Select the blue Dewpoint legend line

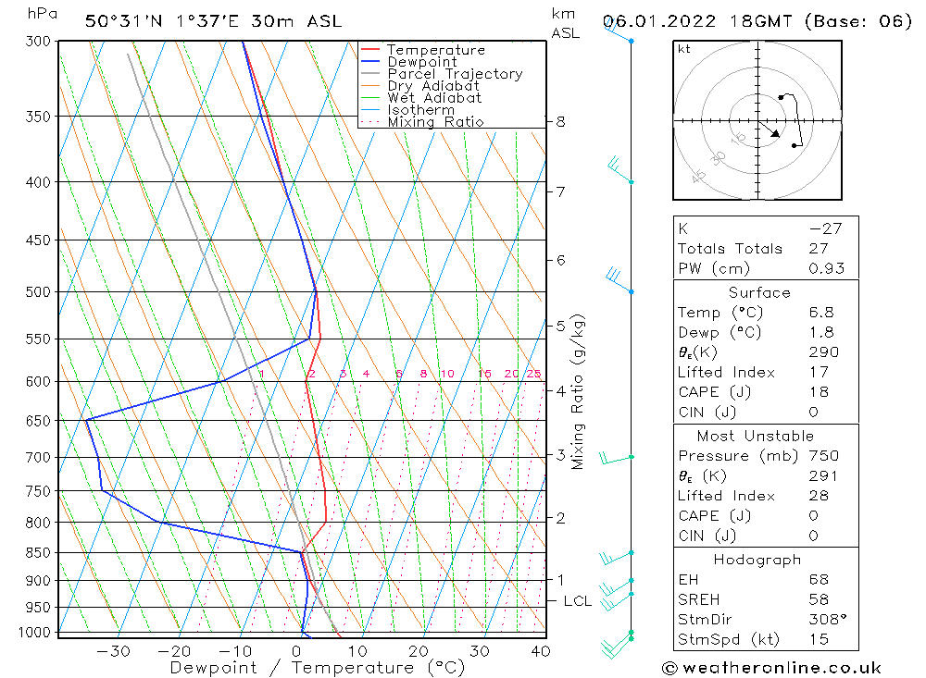(x=369, y=61)
